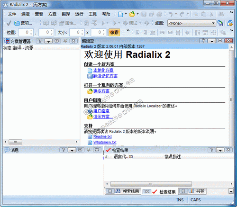Show hidden main toolbar items chevron

[x=231, y=12]
